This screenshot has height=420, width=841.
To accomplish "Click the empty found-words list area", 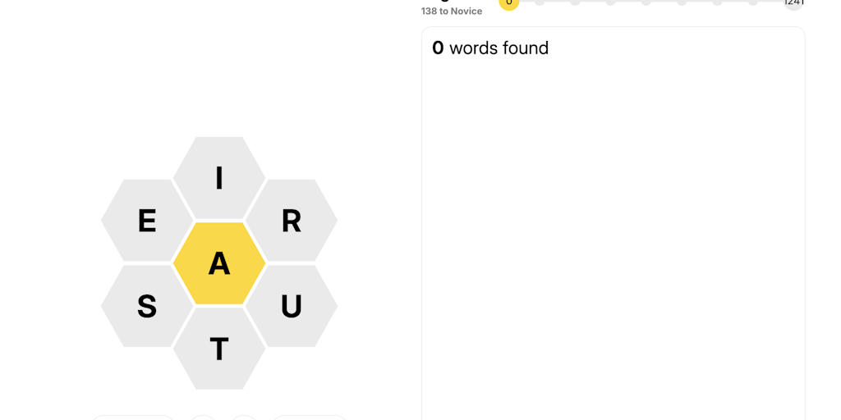I will pos(613,246).
